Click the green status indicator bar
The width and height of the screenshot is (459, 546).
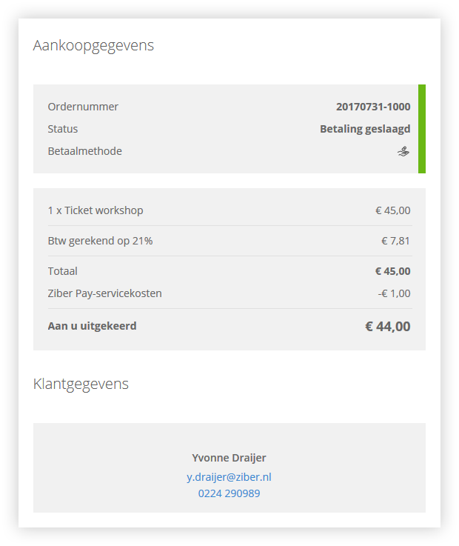coord(422,129)
